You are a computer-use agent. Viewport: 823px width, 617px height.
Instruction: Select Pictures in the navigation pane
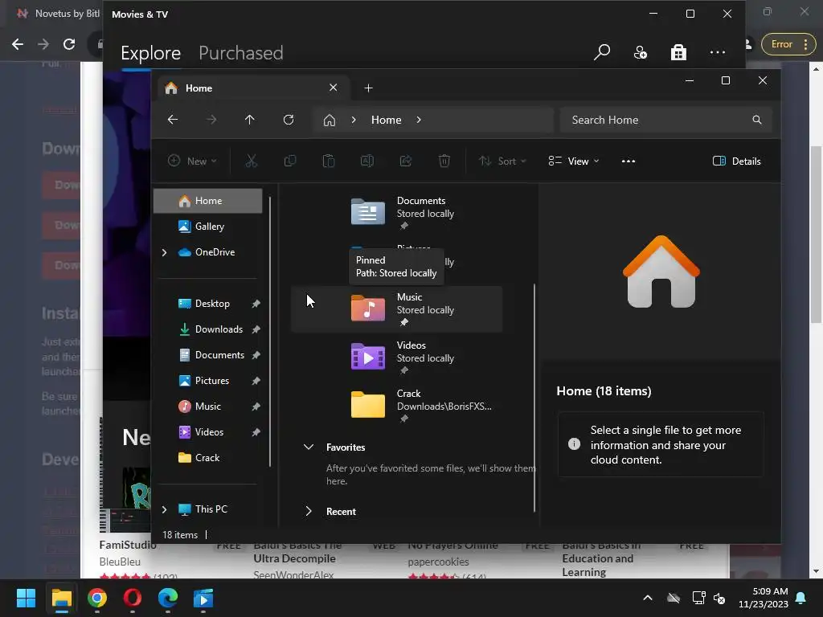click(x=208, y=381)
